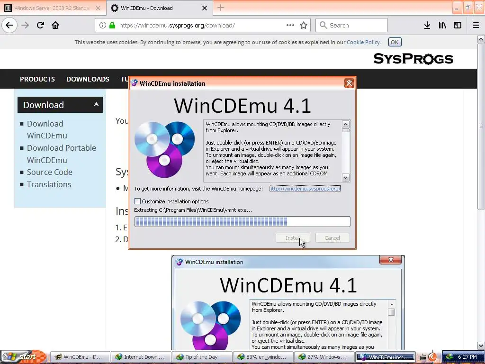This screenshot has width=485, height=364.
Task: Click the page vertical scrollbar thumb
Action: click(481, 126)
